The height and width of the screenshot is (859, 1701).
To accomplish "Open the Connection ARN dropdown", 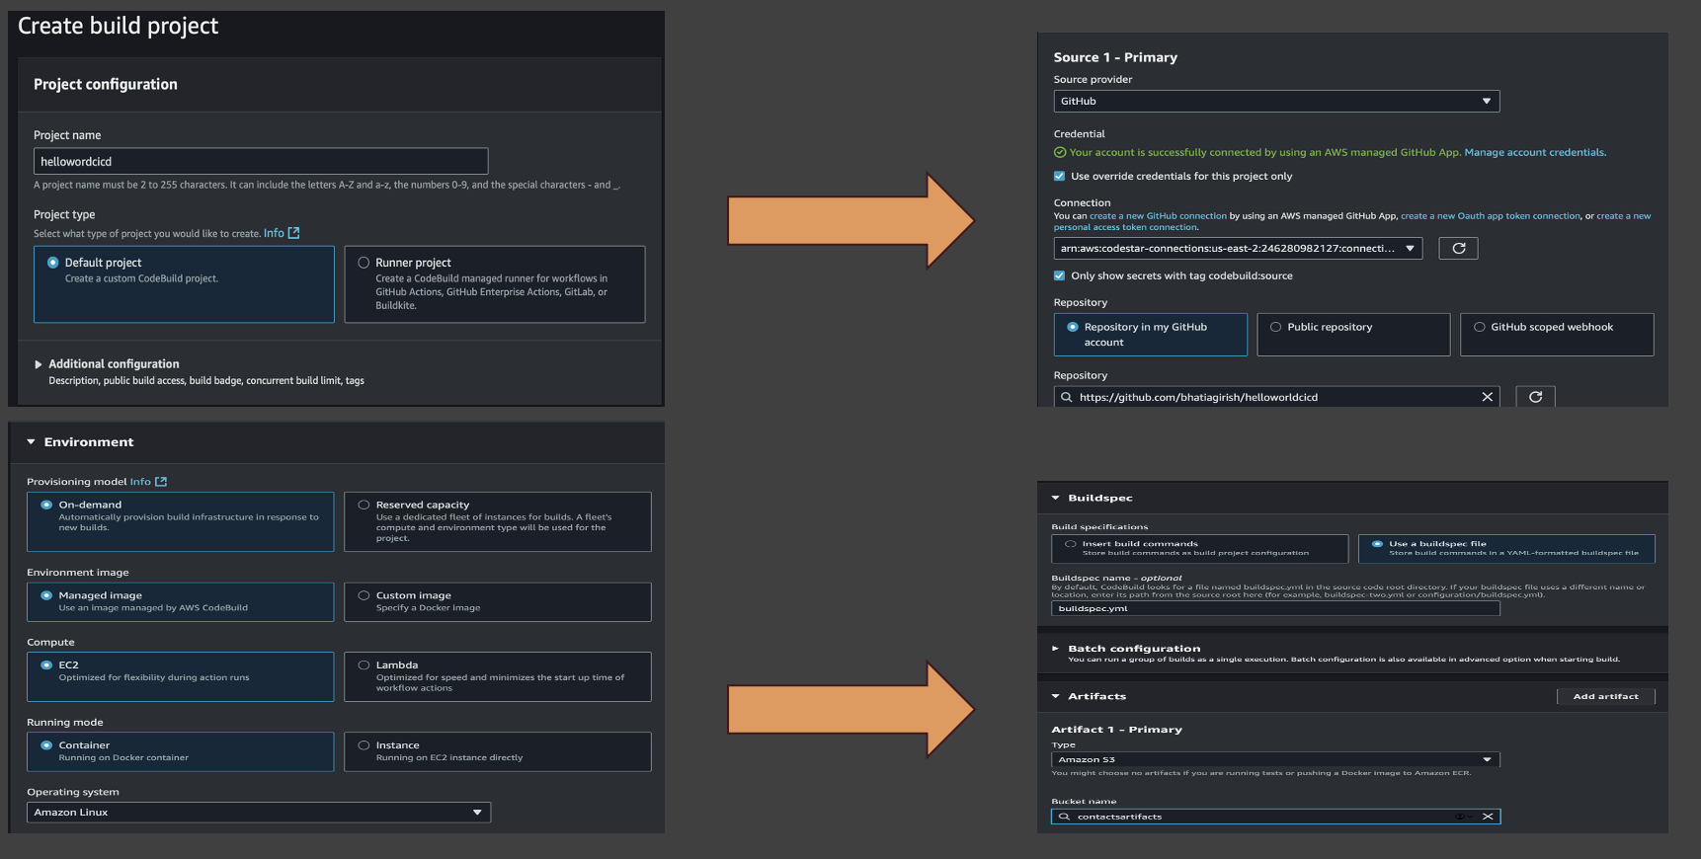I will [1239, 248].
